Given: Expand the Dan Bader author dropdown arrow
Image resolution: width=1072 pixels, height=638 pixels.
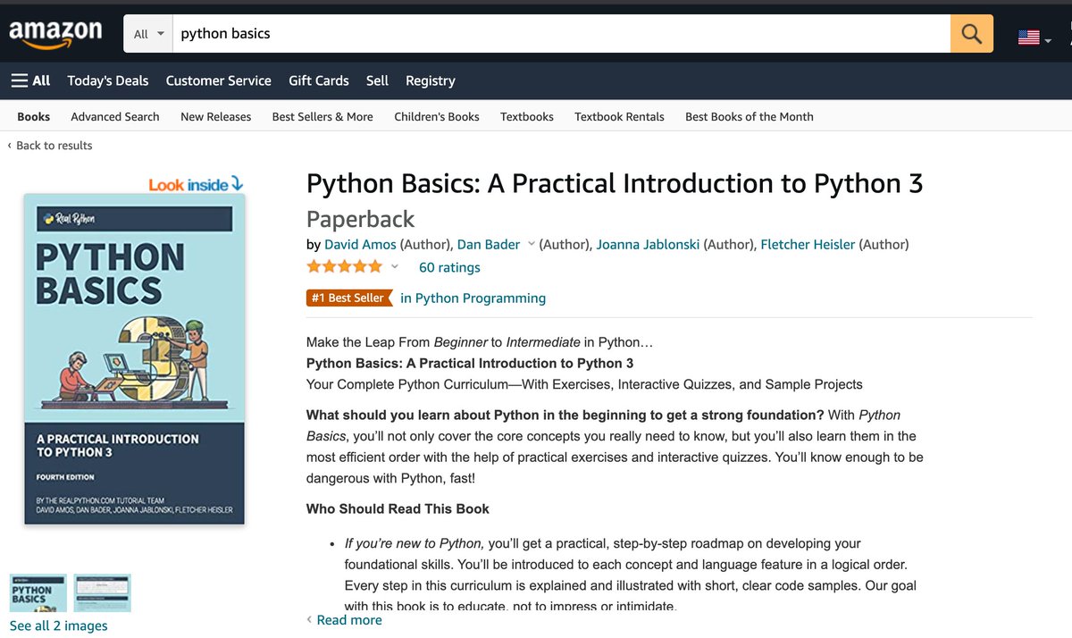Looking at the screenshot, I should [531, 244].
